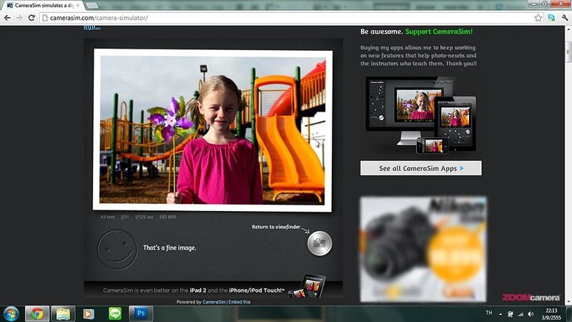572x322 pixels.
Task: Open Photoshop from the taskbar
Action: [141, 314]
